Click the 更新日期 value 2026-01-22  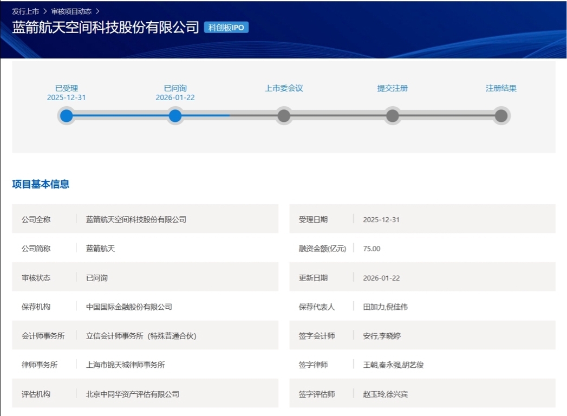pyautogui.click(x=381, y=278)
